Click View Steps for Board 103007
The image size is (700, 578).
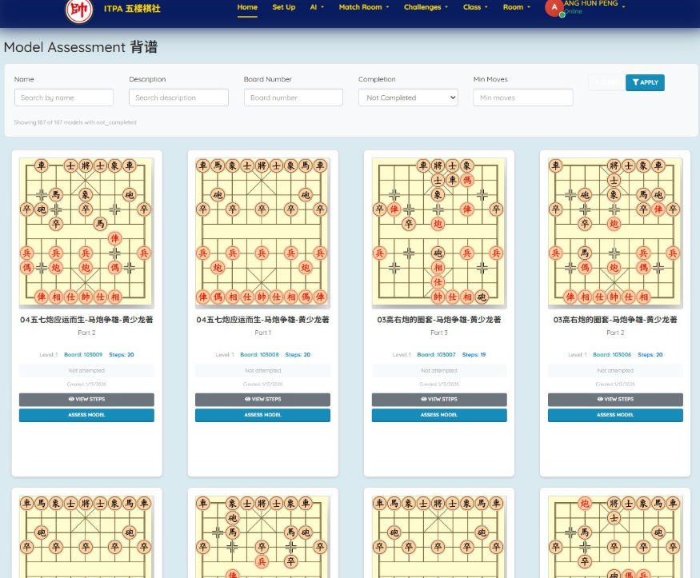(439, 399)
